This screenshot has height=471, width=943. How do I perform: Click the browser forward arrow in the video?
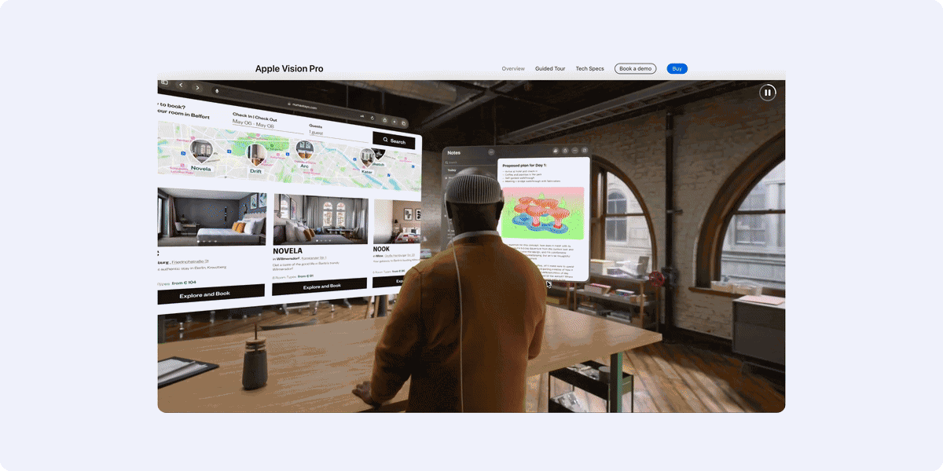[197, 88]
